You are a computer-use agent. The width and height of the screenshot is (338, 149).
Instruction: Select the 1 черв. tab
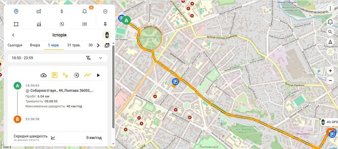pos(54,45)
